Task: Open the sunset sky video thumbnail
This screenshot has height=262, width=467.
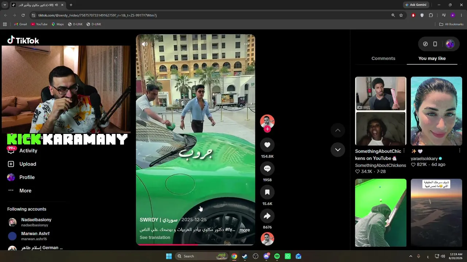Action: click(x=436, y=213)
